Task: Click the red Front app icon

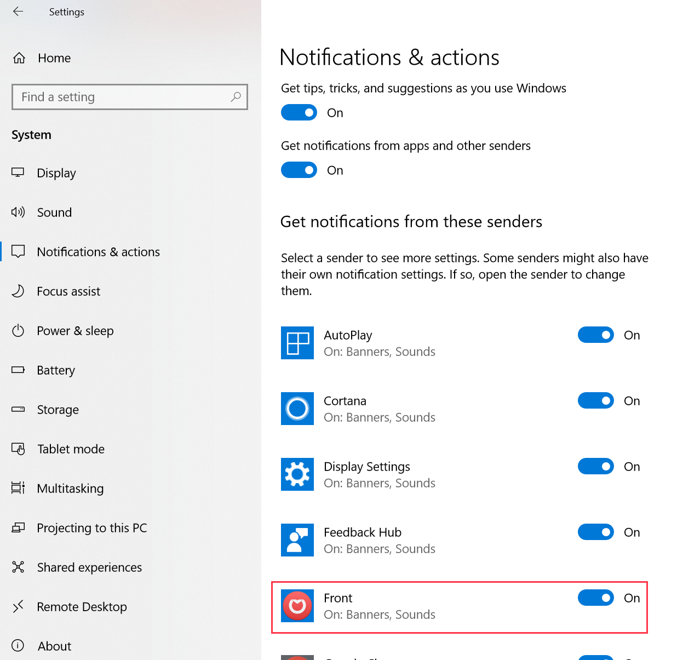Action: 297,606
